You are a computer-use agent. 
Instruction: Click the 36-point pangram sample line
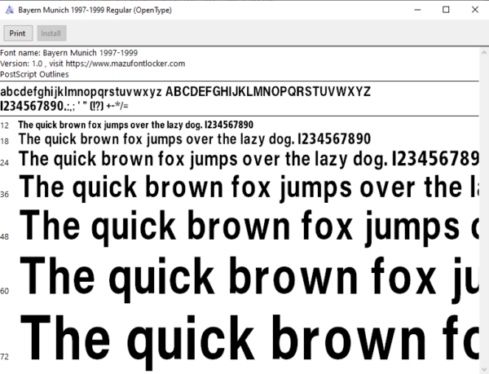pyautogui.click(x=249, y=187)
